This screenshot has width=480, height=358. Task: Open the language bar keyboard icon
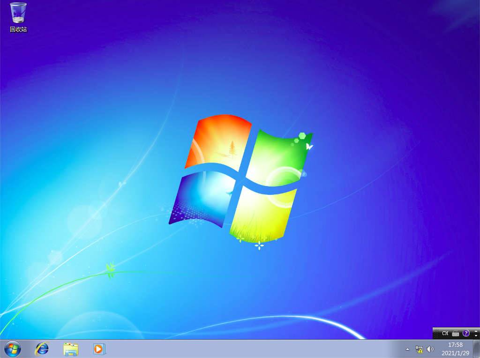pos(456,334)
